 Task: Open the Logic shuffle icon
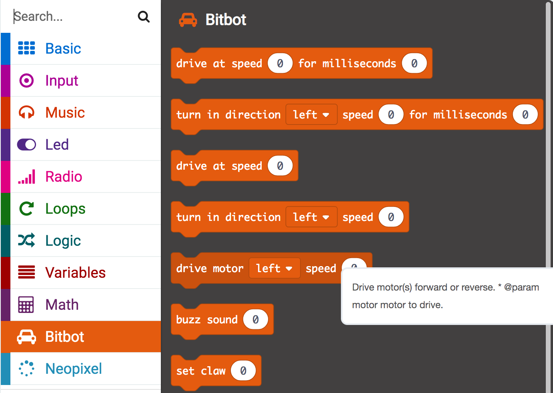[26, 241]
